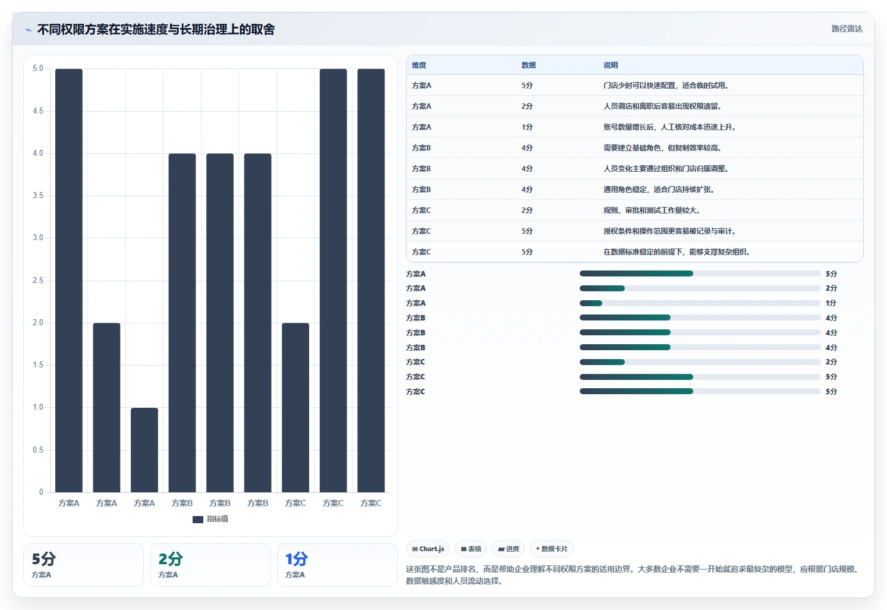The image size is (887, 610).
Task: Select the 数据卡片 chip
Action: [552, 549]
